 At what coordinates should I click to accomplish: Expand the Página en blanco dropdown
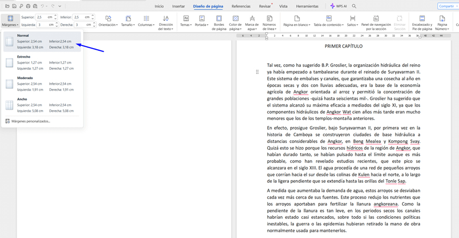point(296,25)
